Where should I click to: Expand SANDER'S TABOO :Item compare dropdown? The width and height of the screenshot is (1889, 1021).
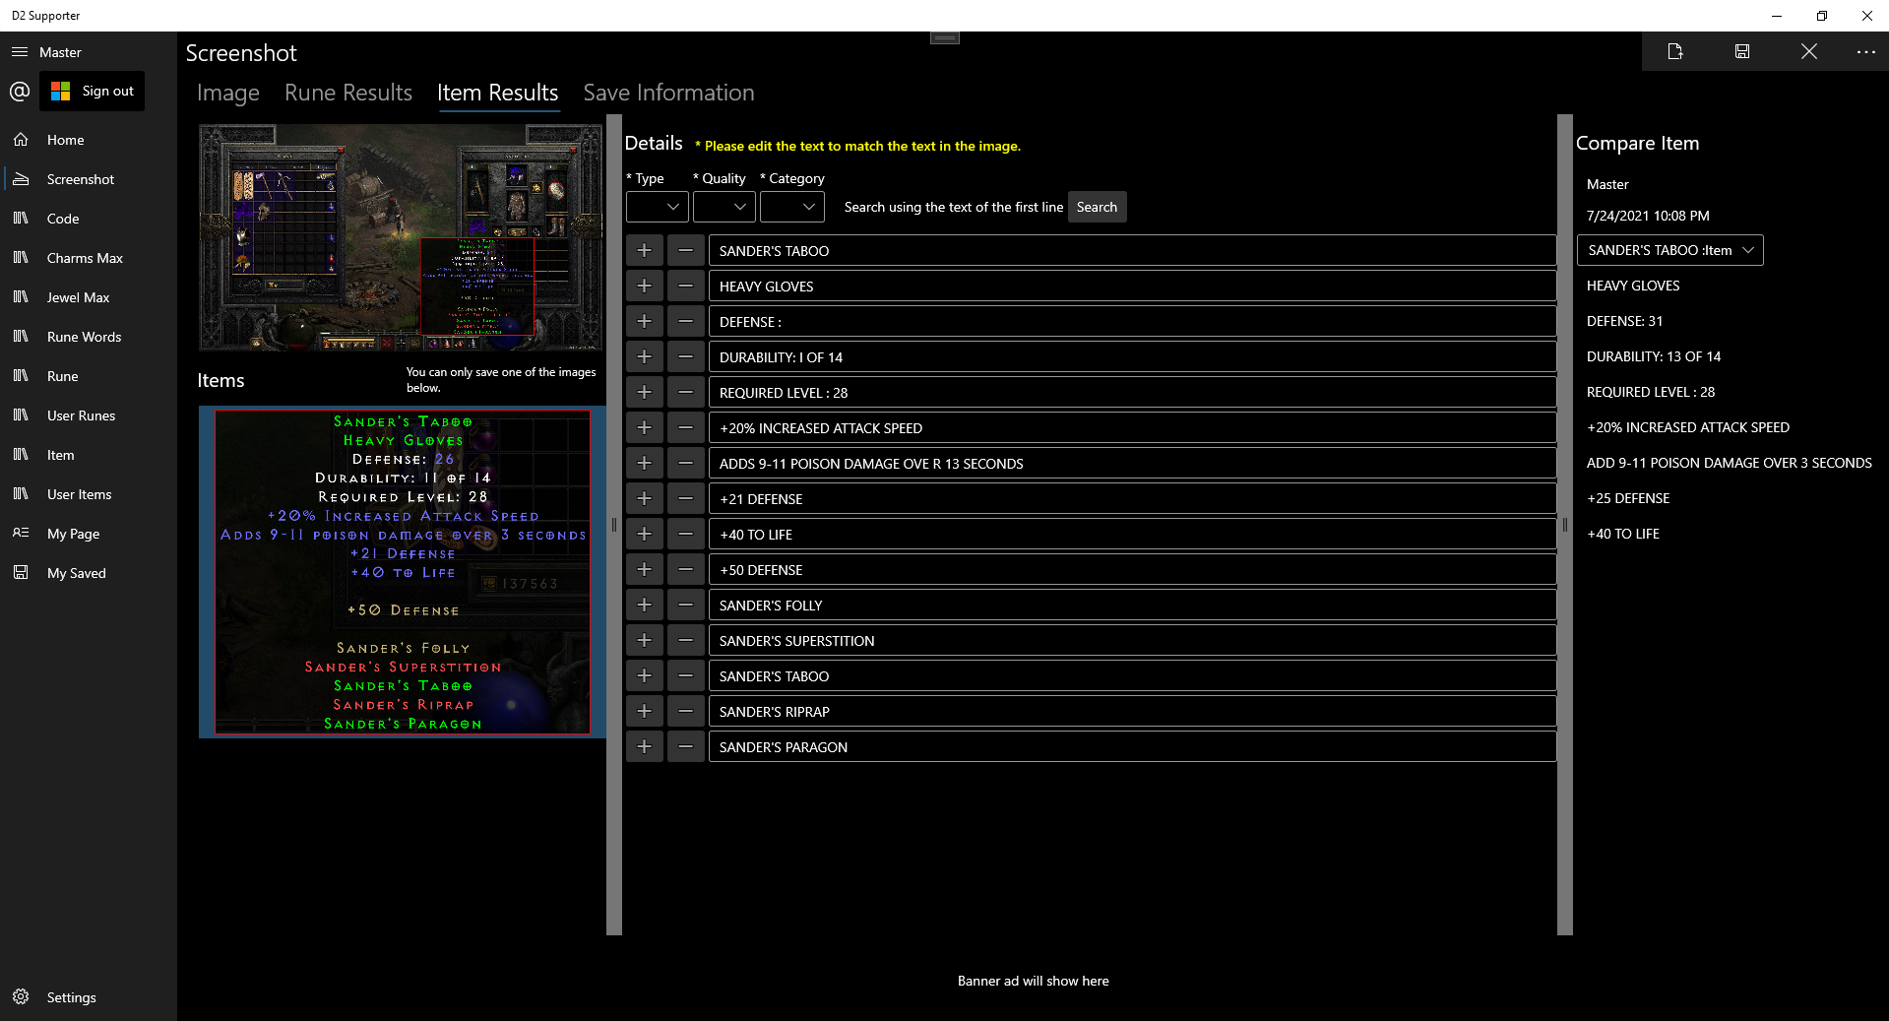point(1669,250)
